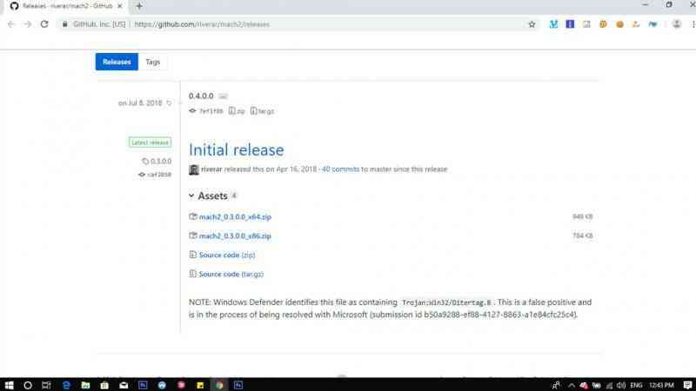Viewport: 696px width, 391px height.
Task: Open the Initial release title
Action: [x=236, y=149]
